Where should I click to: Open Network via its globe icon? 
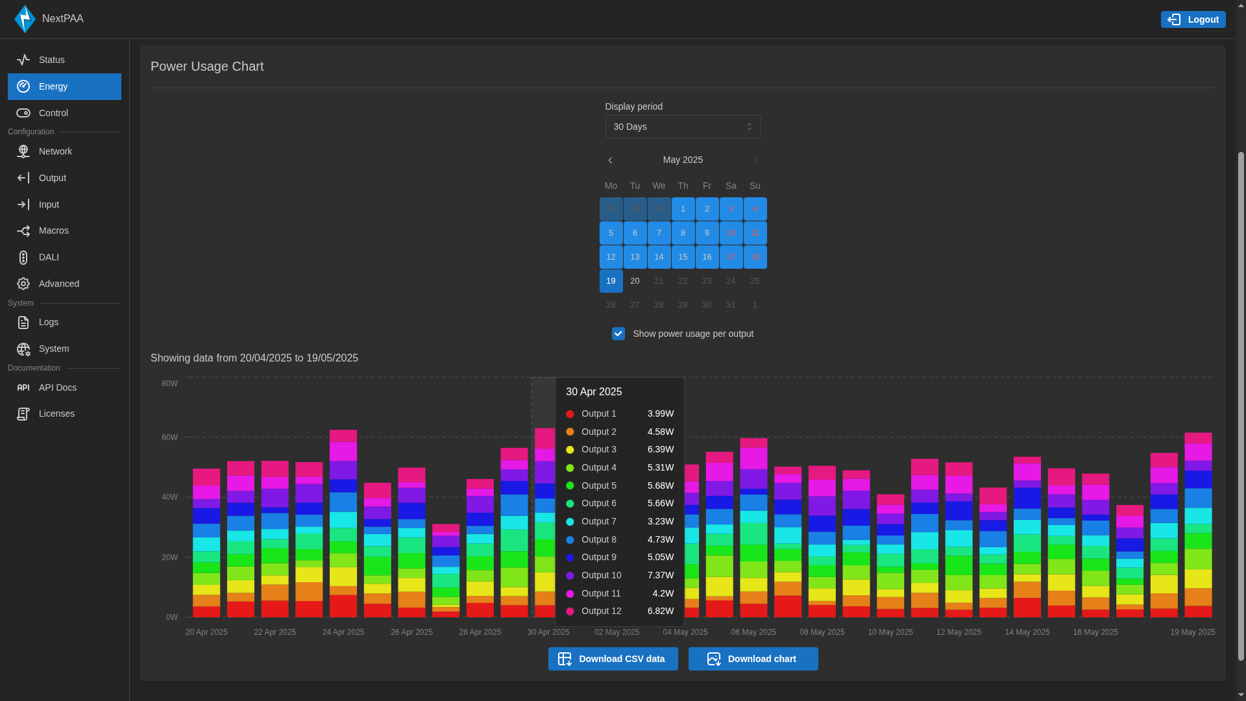[23, 151]
